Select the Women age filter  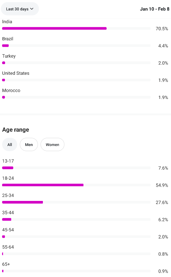click(52, 145)
